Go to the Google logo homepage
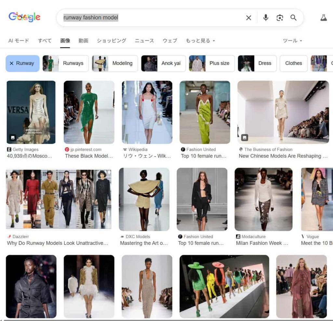333x321 pixels. (x=24, y=17)
